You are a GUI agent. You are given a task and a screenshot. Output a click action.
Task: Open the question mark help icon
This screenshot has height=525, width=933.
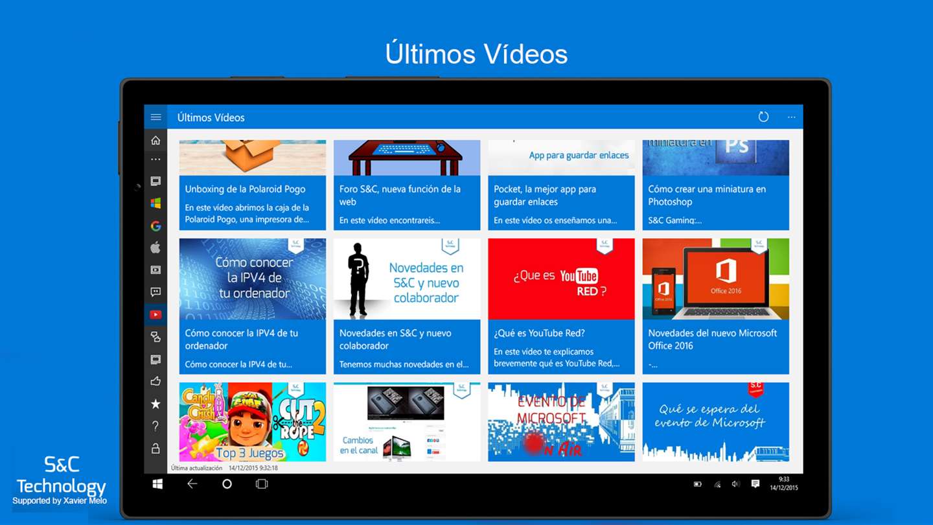pos(155,426)
